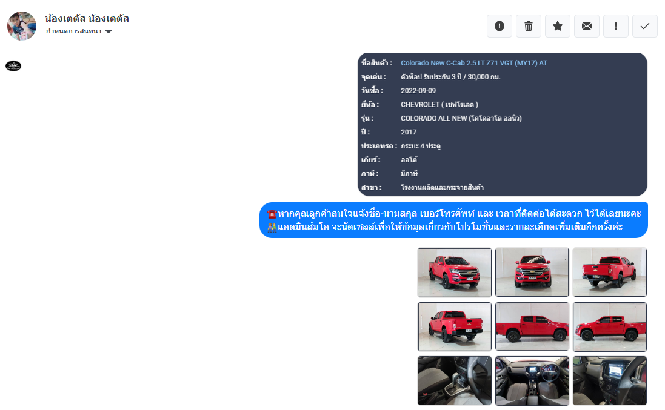Open dashboard and front seats interior photo
665x410 pixels.
(x=532, y=381)
